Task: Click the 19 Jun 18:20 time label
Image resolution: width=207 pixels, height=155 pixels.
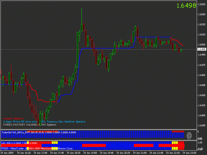Action: point(74,153)
